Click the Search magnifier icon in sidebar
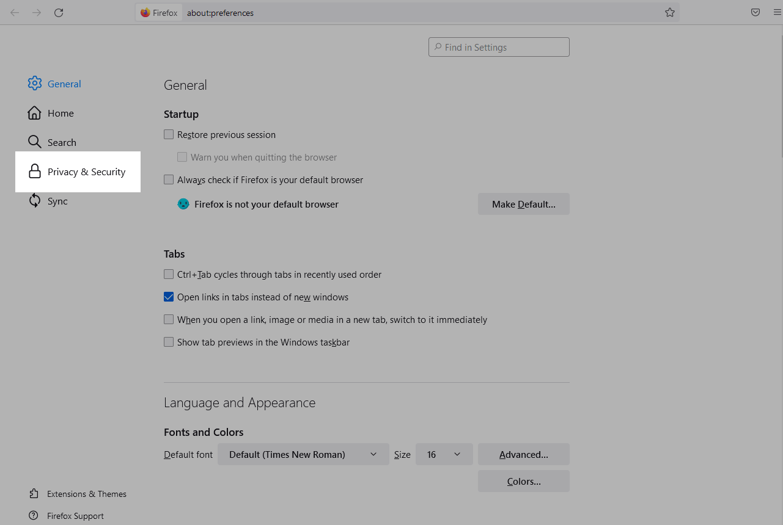 pos(35,142)
